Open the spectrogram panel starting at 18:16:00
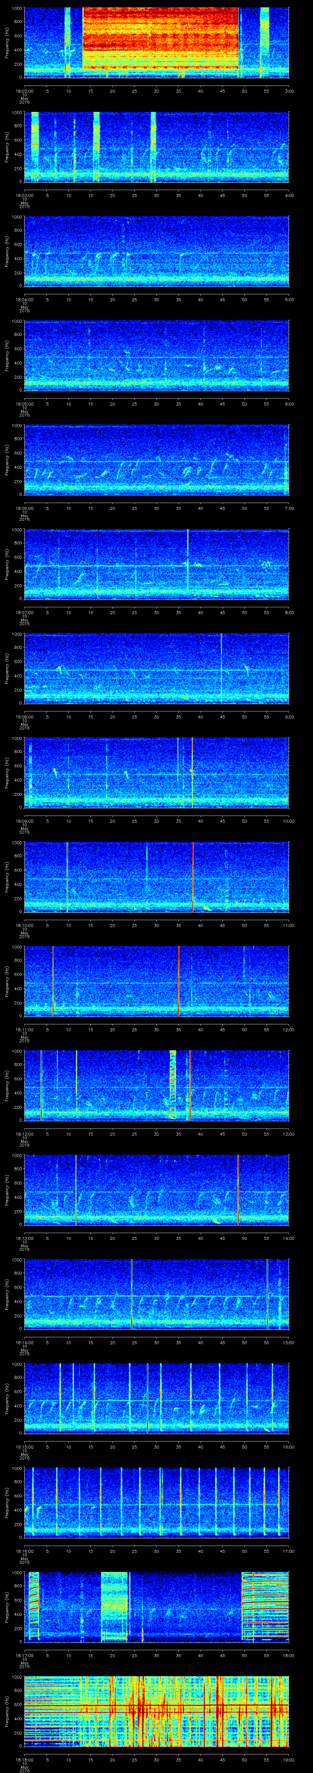313x1773 pixels. tap(157, 1503)
